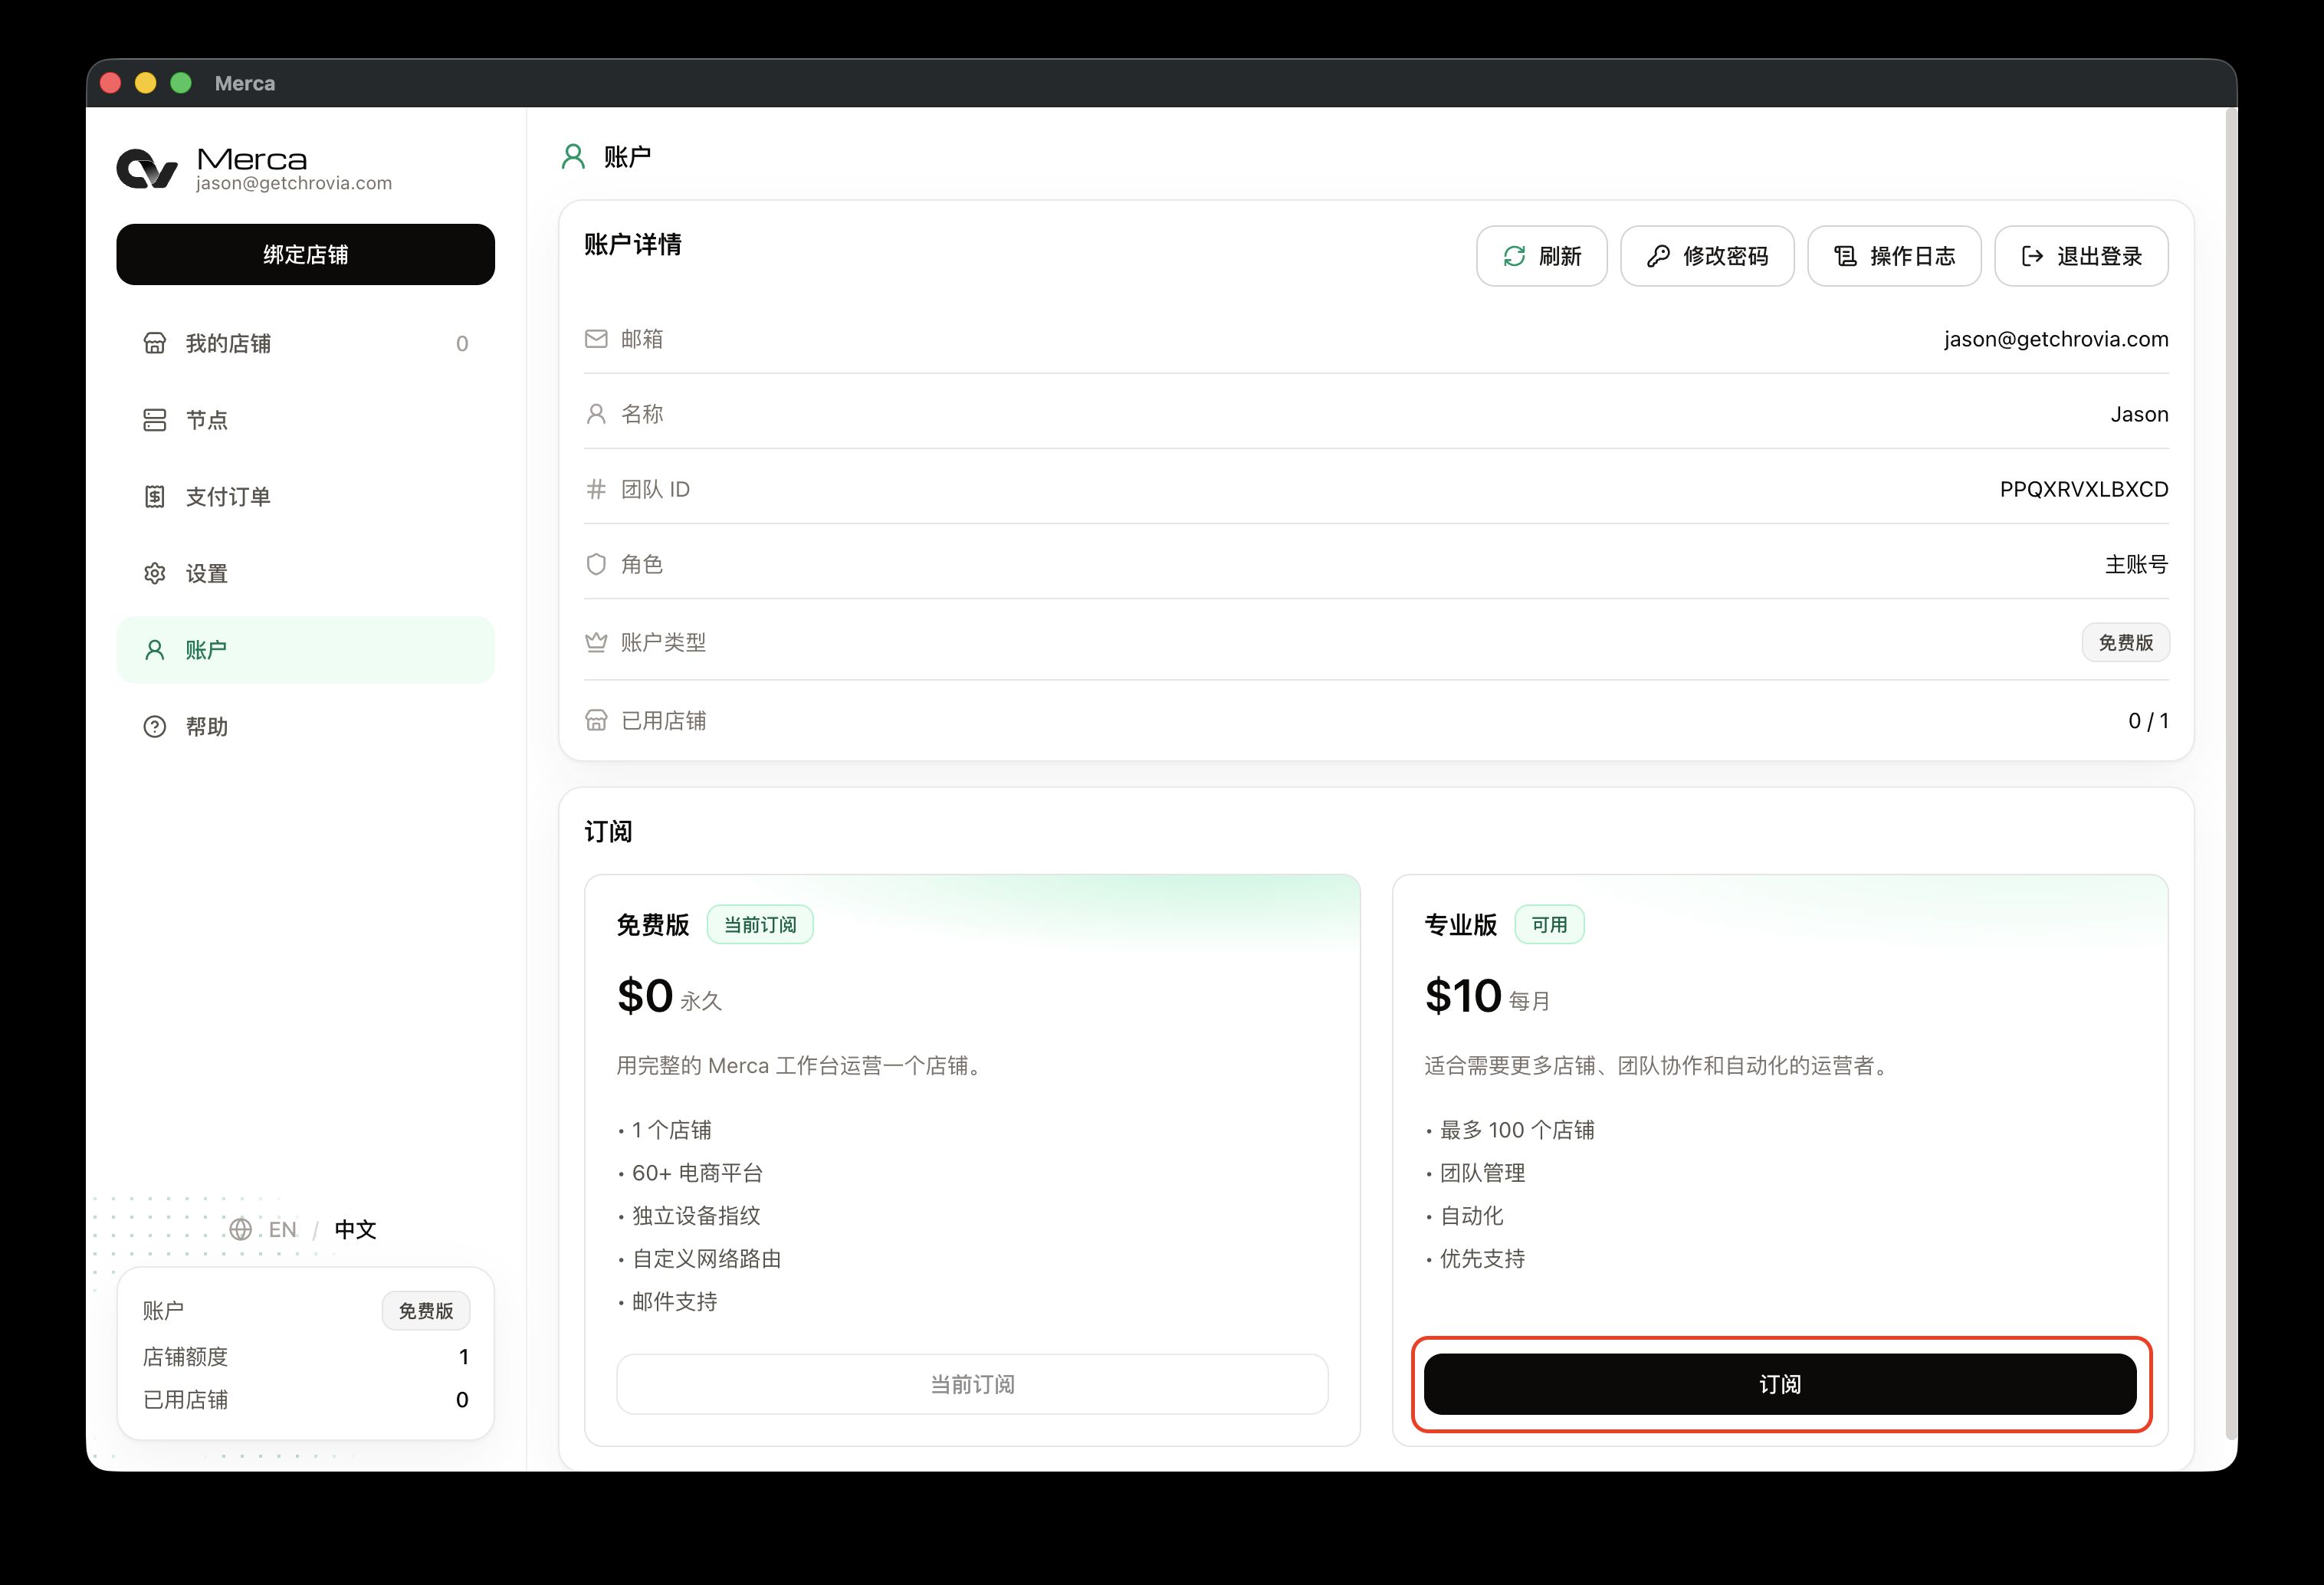Open 支付订单 page
Image resolution: width=2324 pixels, height=1585 pixels.
point(305,497)
